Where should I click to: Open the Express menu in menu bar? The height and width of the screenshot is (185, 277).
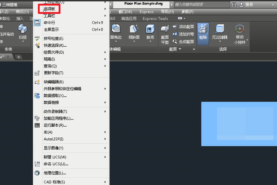click(x=146, y=12)
